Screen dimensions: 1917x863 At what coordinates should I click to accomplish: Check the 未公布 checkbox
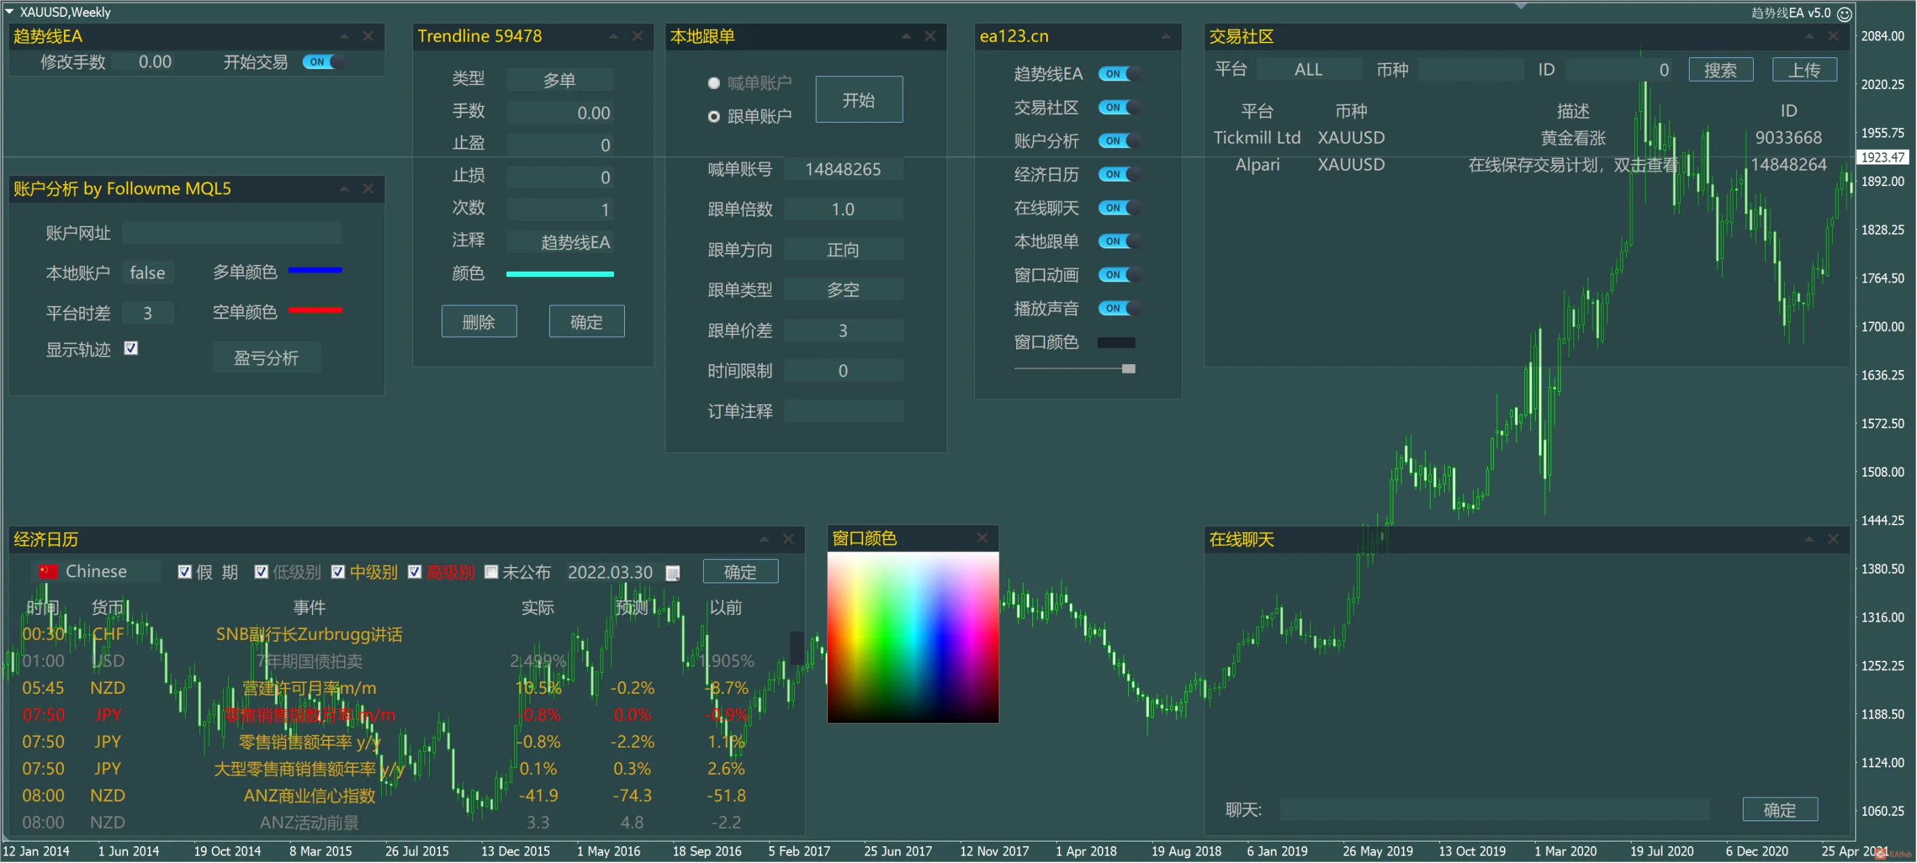491,572
